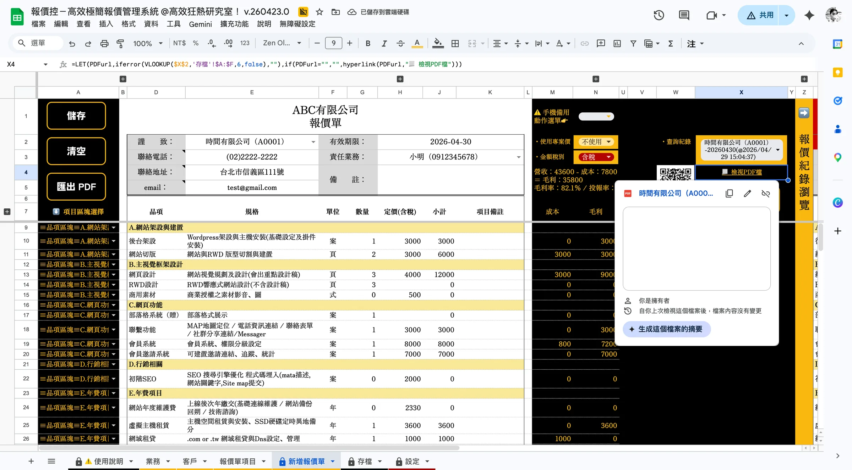Open Google Calendar side panel
The height and width of the screenshot is (470, 852).
838,44
